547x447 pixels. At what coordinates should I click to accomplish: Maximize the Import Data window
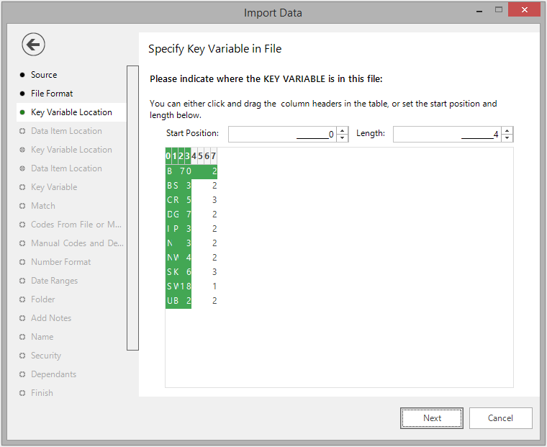(499, 10)
